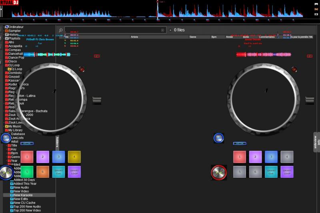
Task: Select New Karaoke in the folder list
Action: [23, 195]
